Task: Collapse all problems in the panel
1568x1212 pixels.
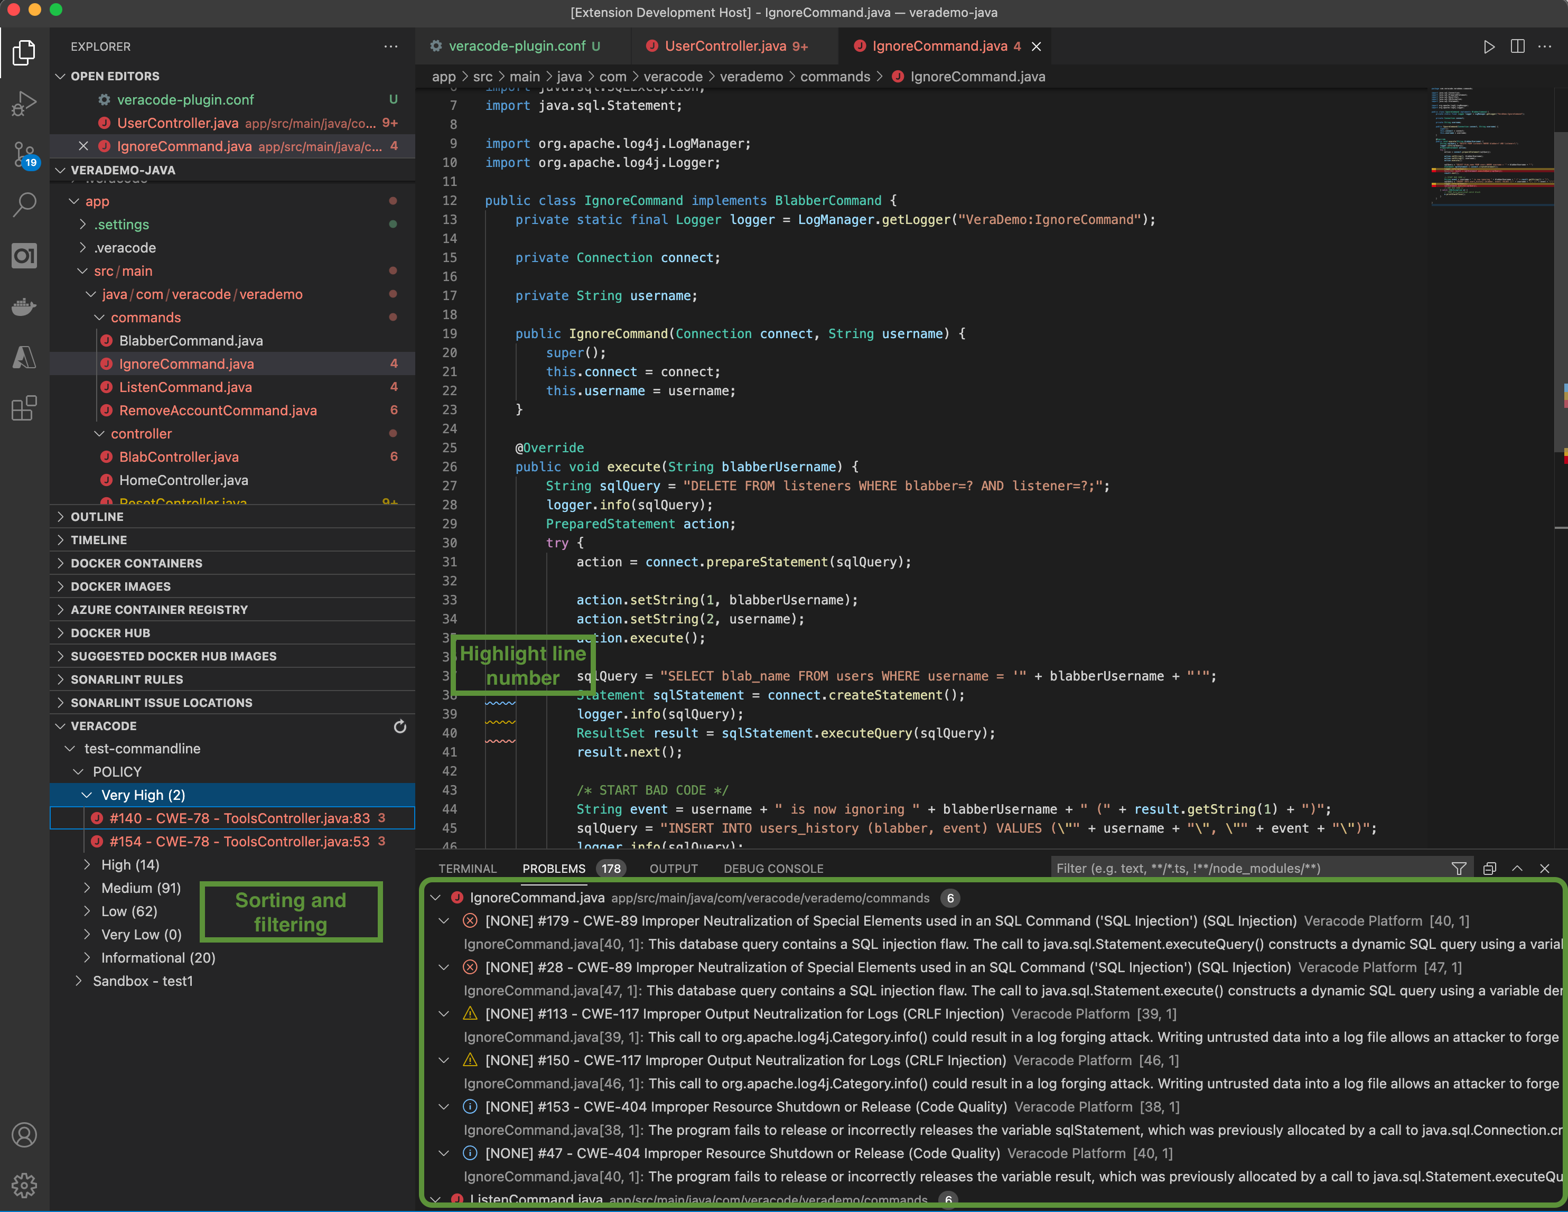Action: (1489, 869)
